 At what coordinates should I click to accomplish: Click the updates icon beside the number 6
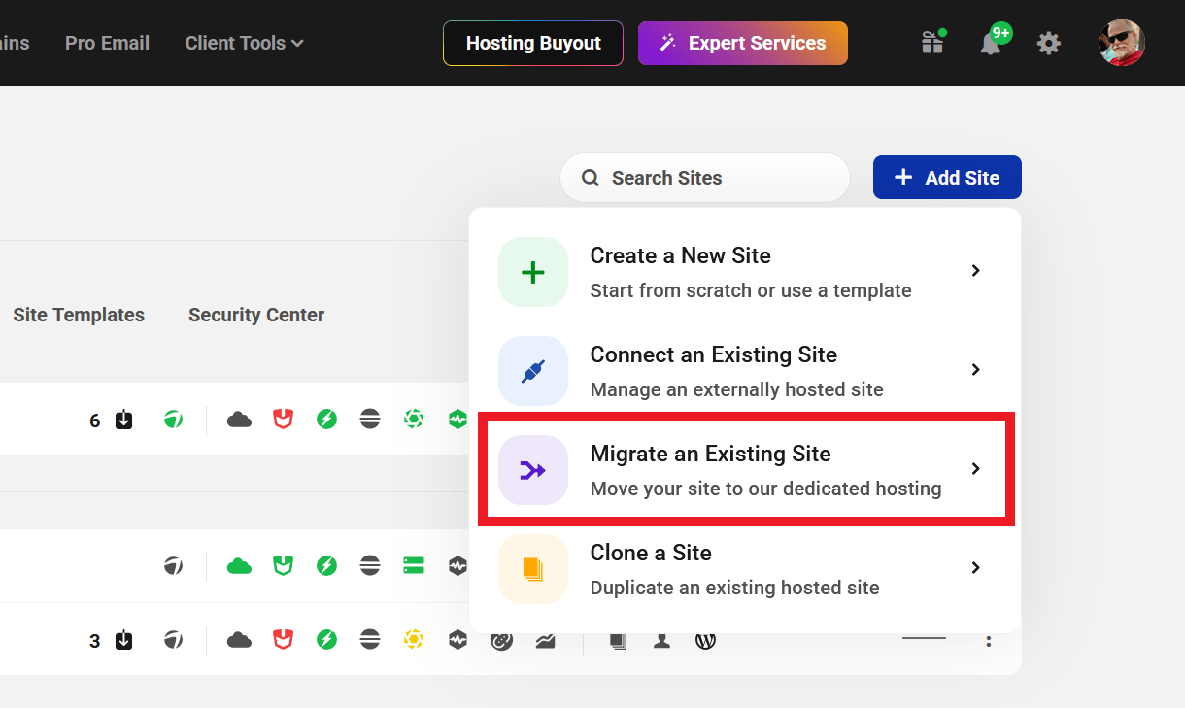[123, 420]
